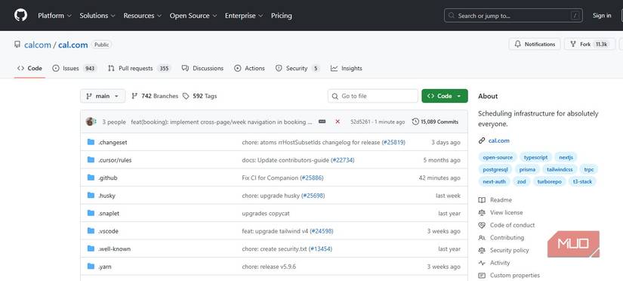623x281 pixels.
Task: Switch to the Actions tab
Action: [249, 69]
